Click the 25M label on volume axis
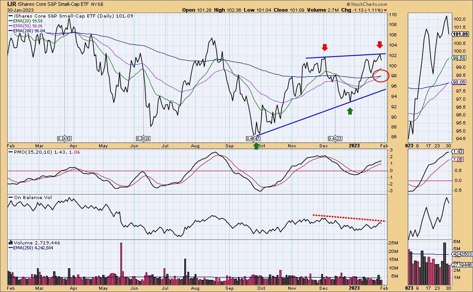473x292 pixels. click(x=393, y=243)
